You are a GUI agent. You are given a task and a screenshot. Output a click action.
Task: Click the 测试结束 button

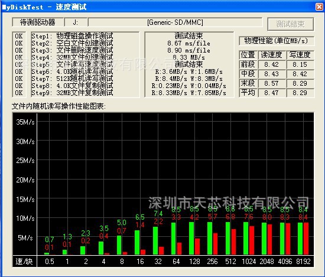pyautogui.click(x=290, y=24)
